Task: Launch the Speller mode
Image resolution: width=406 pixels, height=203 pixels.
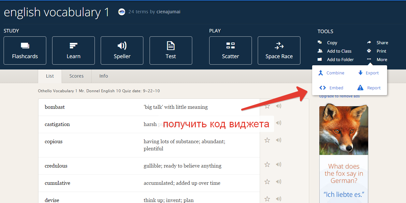Action: pos(122,50)
